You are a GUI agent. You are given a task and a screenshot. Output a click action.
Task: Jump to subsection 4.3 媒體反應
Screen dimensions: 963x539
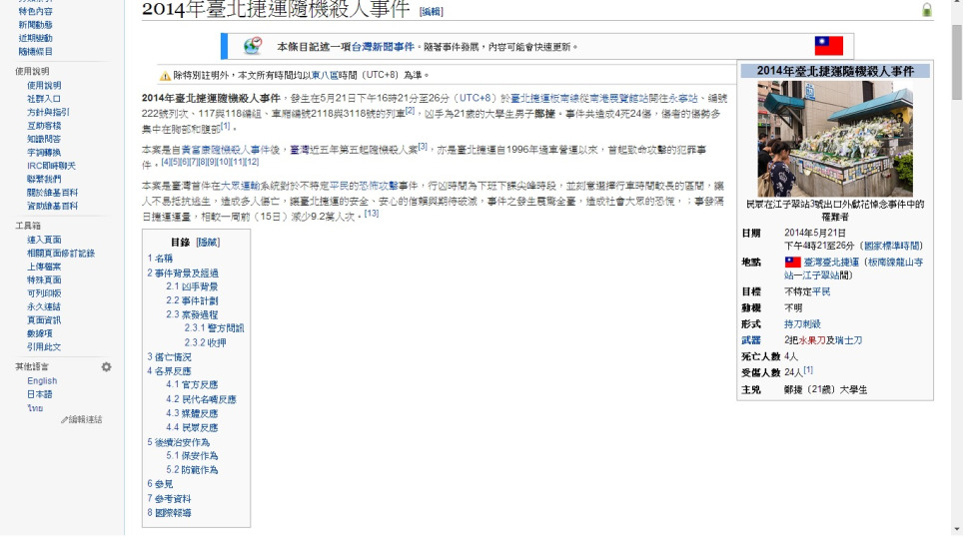pyautogui.click(x=192, y=414)
